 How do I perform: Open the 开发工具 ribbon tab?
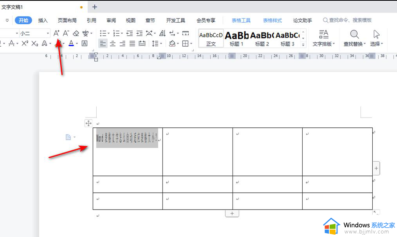point(175,20)
